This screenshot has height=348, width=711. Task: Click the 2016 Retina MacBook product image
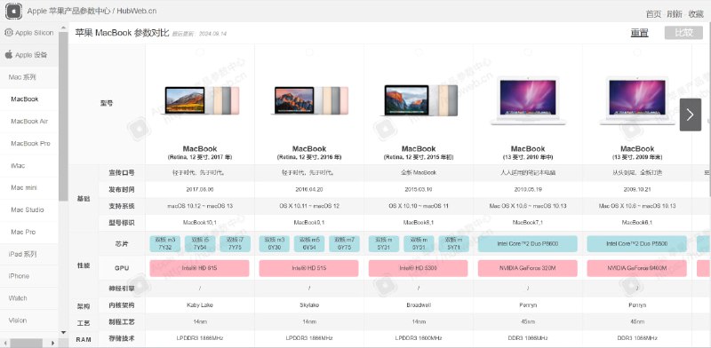point(309,100)
